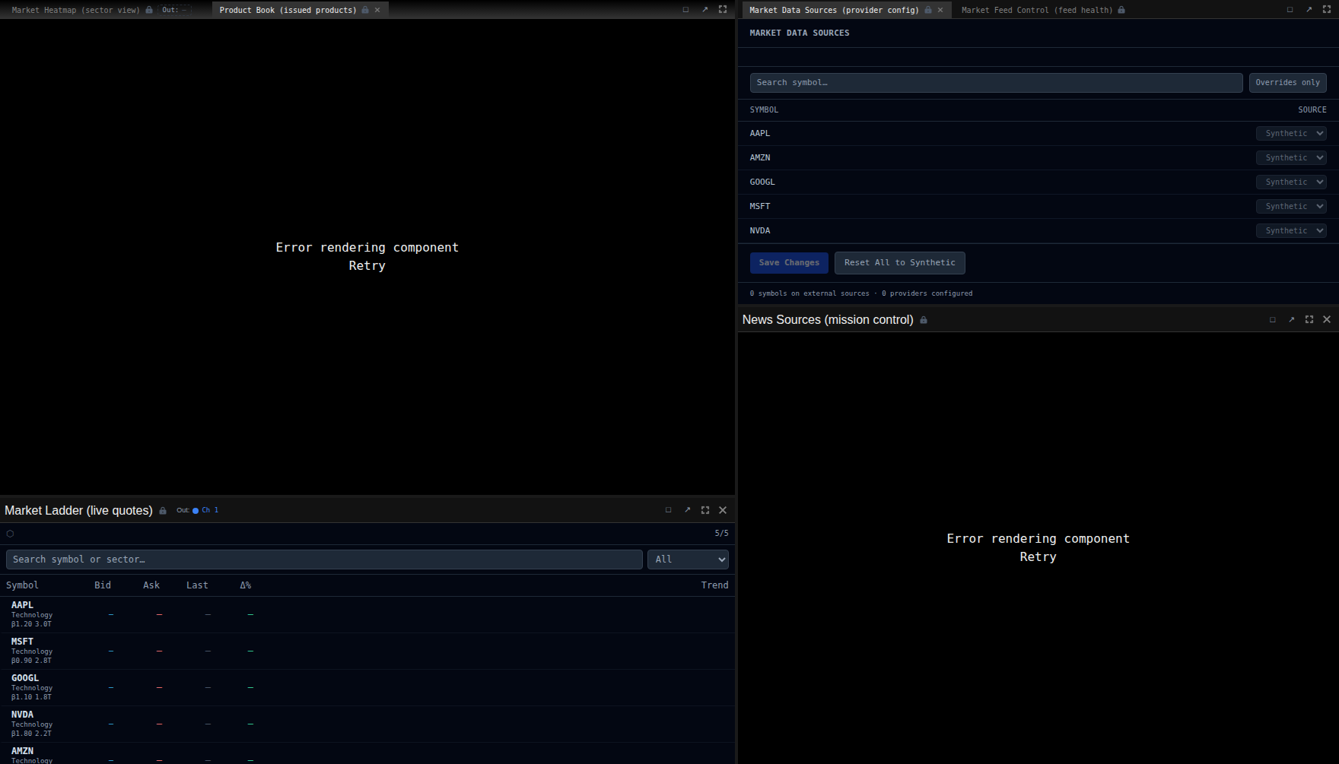Pop out the Market Ladder panel with arrow icon
This screenshot has width=1339, height=764.
coord(687,510)
